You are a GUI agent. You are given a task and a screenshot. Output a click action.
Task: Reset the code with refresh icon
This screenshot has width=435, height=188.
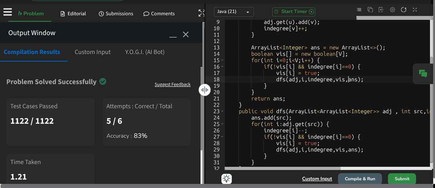click(x=403, y=9)
